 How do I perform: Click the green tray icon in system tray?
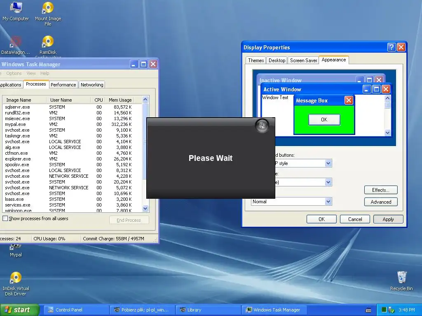tap(384, 310)
